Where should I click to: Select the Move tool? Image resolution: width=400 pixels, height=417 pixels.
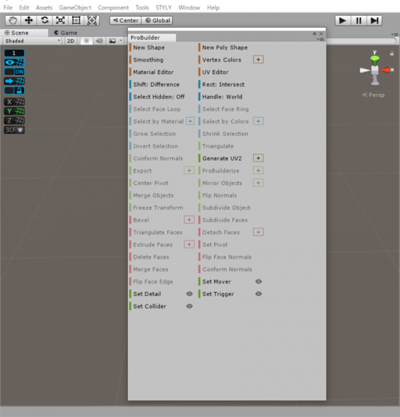29,20
